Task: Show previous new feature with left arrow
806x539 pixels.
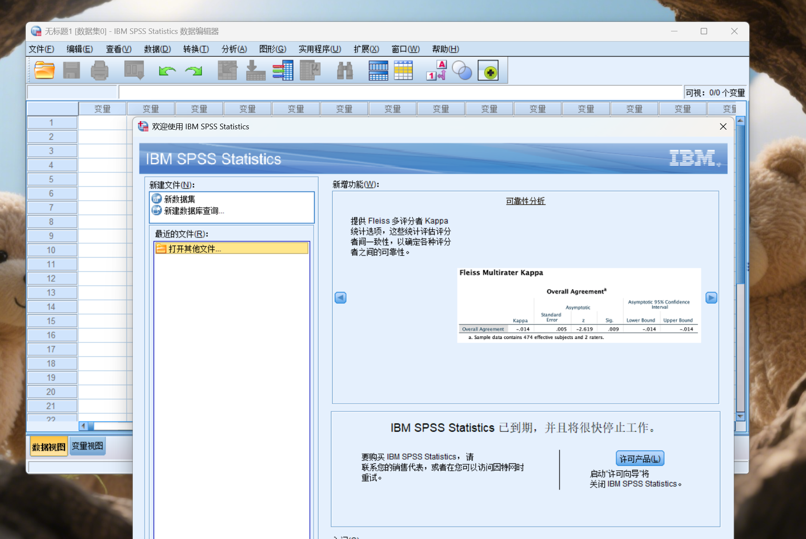Action: pyautogui.click(x=340, y=298)
